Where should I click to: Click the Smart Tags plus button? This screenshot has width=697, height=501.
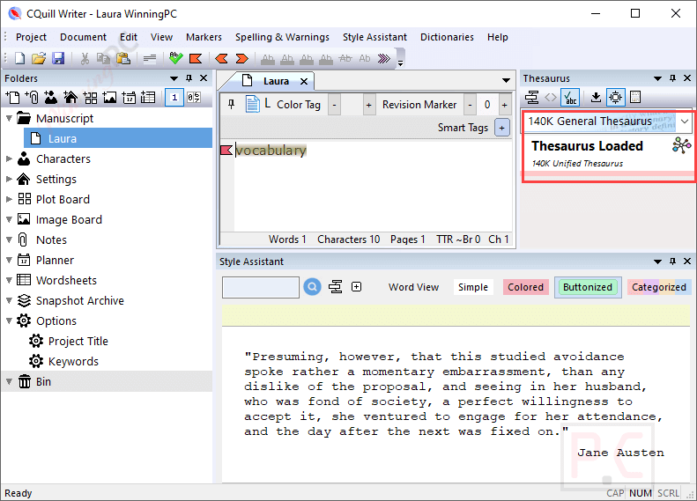coord(502,128)
